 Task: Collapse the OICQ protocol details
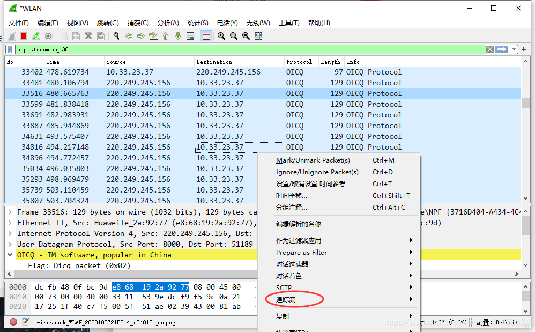(x=10, y=255)
